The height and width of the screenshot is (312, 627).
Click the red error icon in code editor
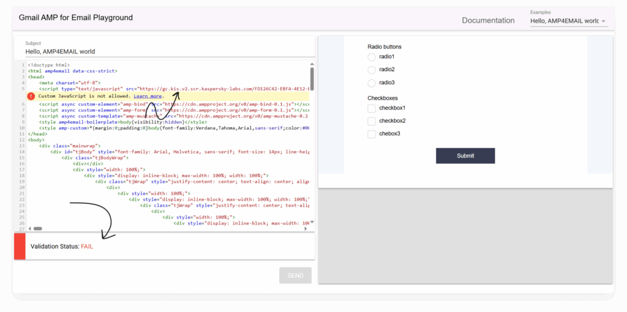(31, 96)
